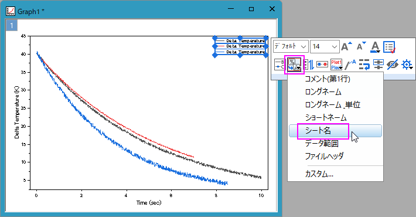416x217 pixels.
Task: Open the legend translation mode dropdown button
Action: (294, 65)
